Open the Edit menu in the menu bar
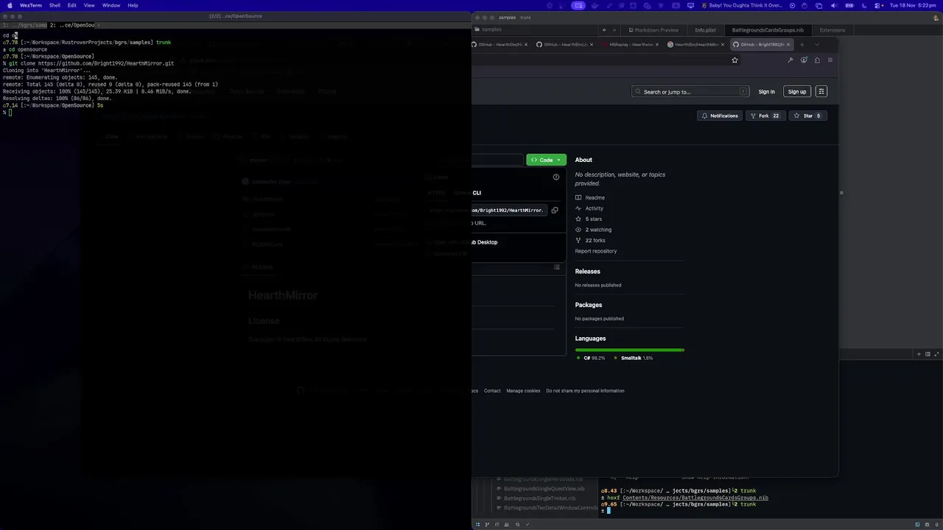The height and width of the screenshot is (530, 943). [72, 5]
